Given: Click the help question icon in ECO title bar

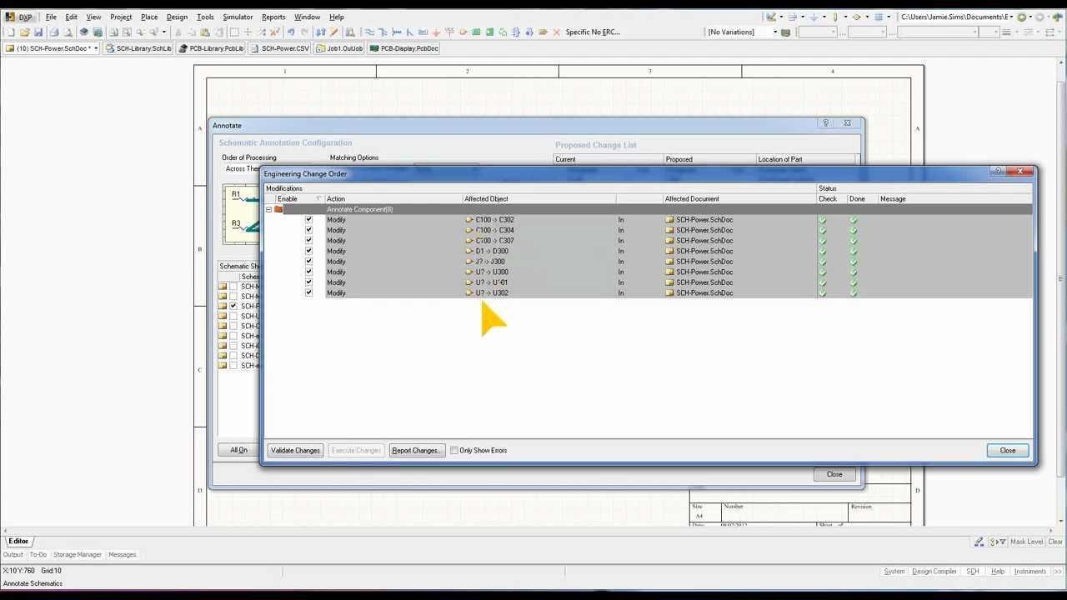Looking at the screenshot, I should pos(999,172).
